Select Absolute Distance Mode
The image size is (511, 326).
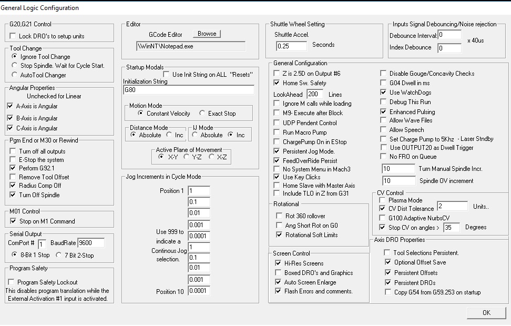click(134, 135)
